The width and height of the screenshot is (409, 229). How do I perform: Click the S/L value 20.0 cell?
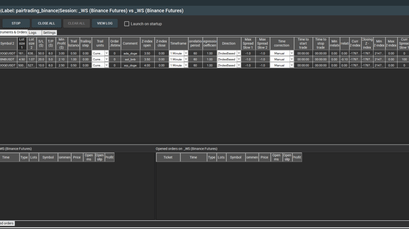[x=41, y=59]
